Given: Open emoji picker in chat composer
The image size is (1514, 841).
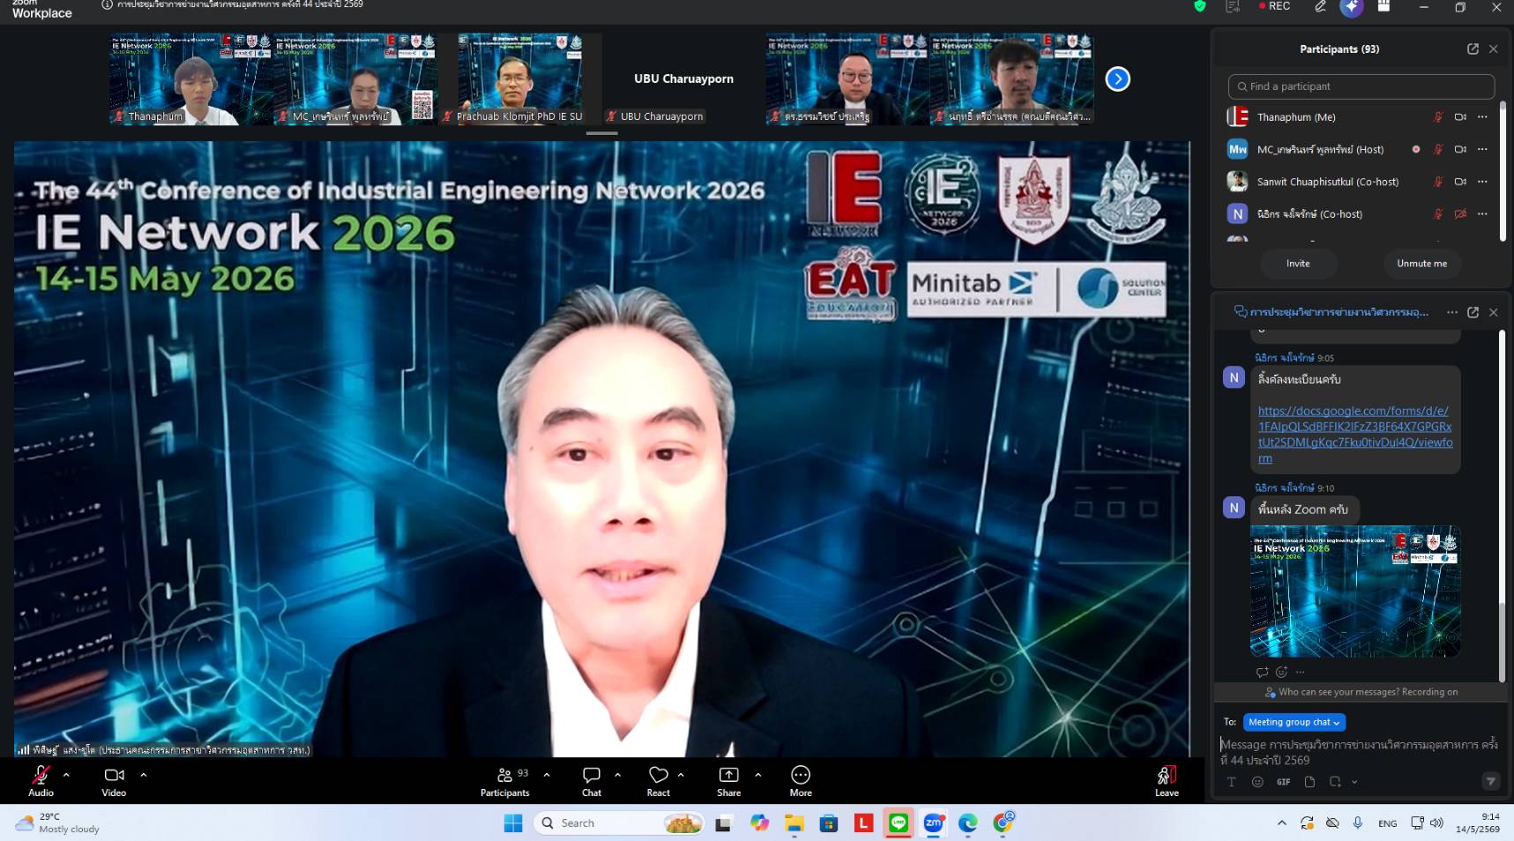Looking at the screenshot, I should coord(1257,782).
